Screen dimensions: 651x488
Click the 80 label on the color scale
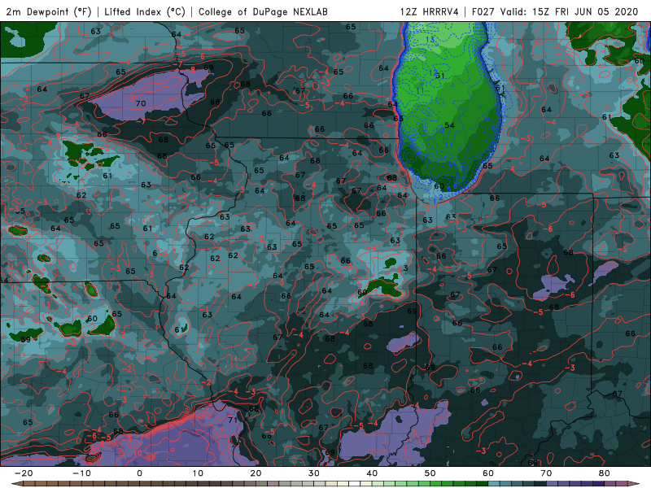point(605,473)
